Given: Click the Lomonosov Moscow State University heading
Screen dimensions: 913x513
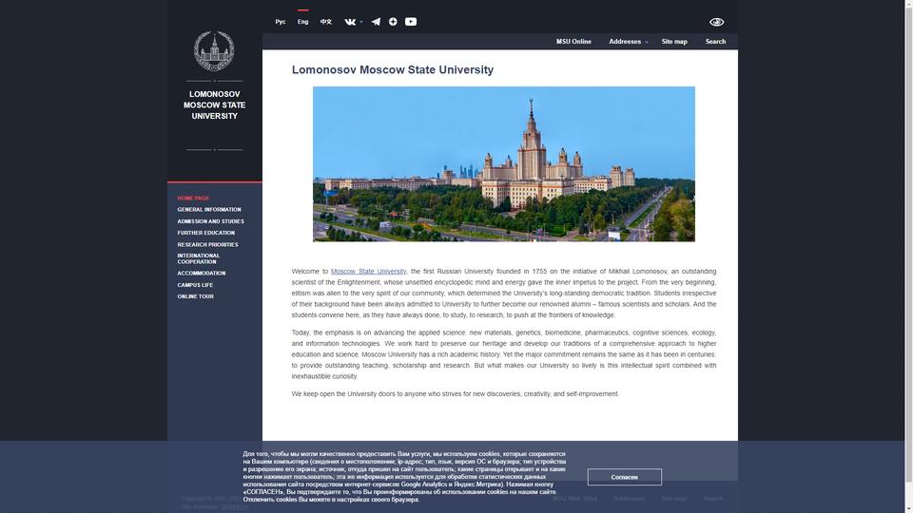Looking at the screenshot, I should tap(393, 69).
